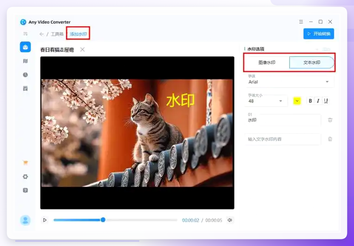Image resolution: width=354 pixels, height=246 pixels.
Task: Mute the video with the speaker icon
Action: [x=230, y=220]
